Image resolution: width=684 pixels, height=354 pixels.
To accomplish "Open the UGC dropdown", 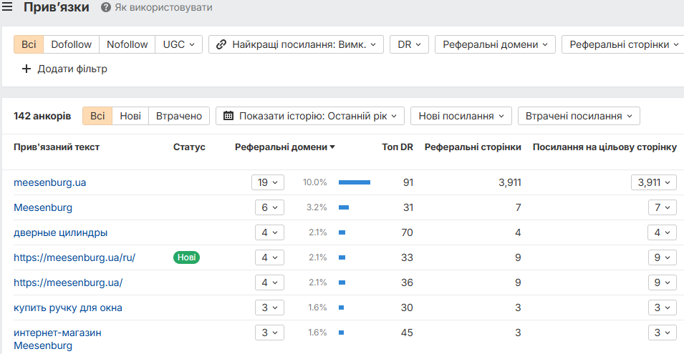I will click(x=179, y=44).
